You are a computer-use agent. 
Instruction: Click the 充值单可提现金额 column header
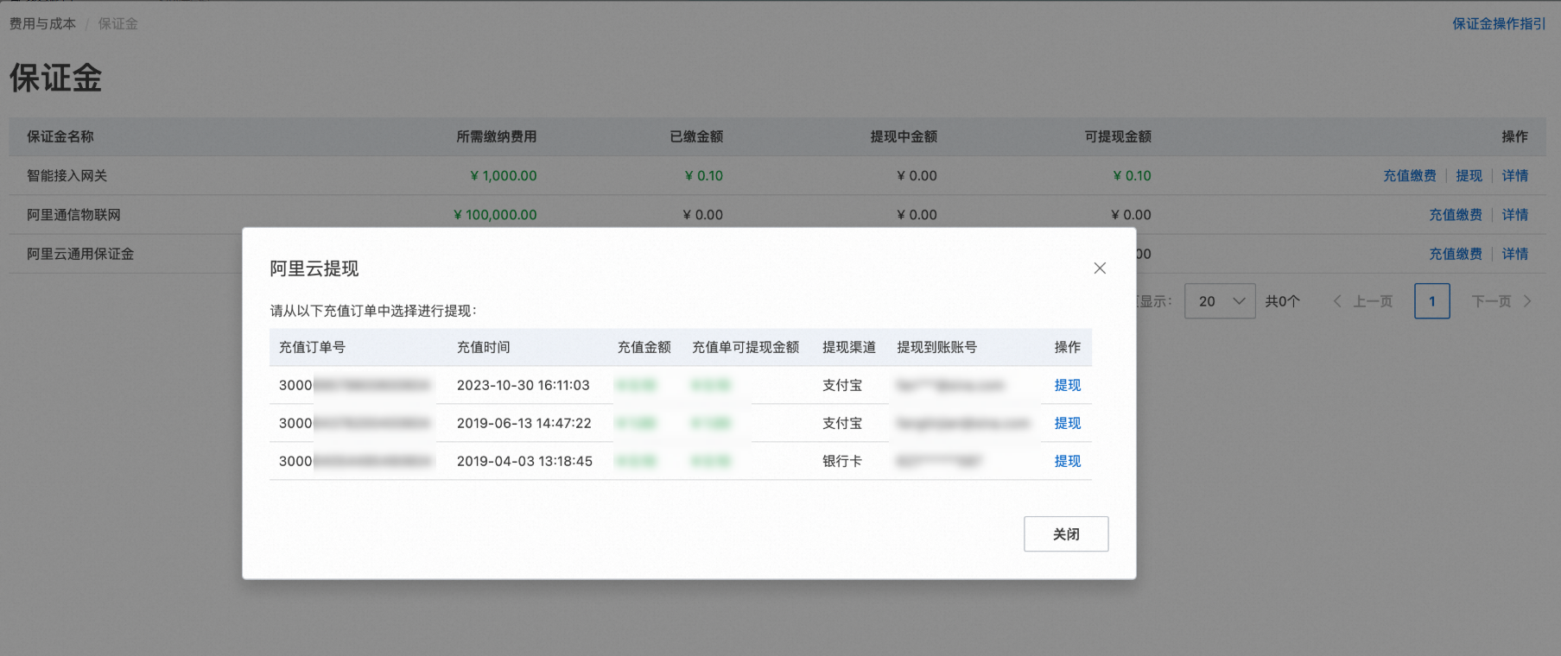746,347
